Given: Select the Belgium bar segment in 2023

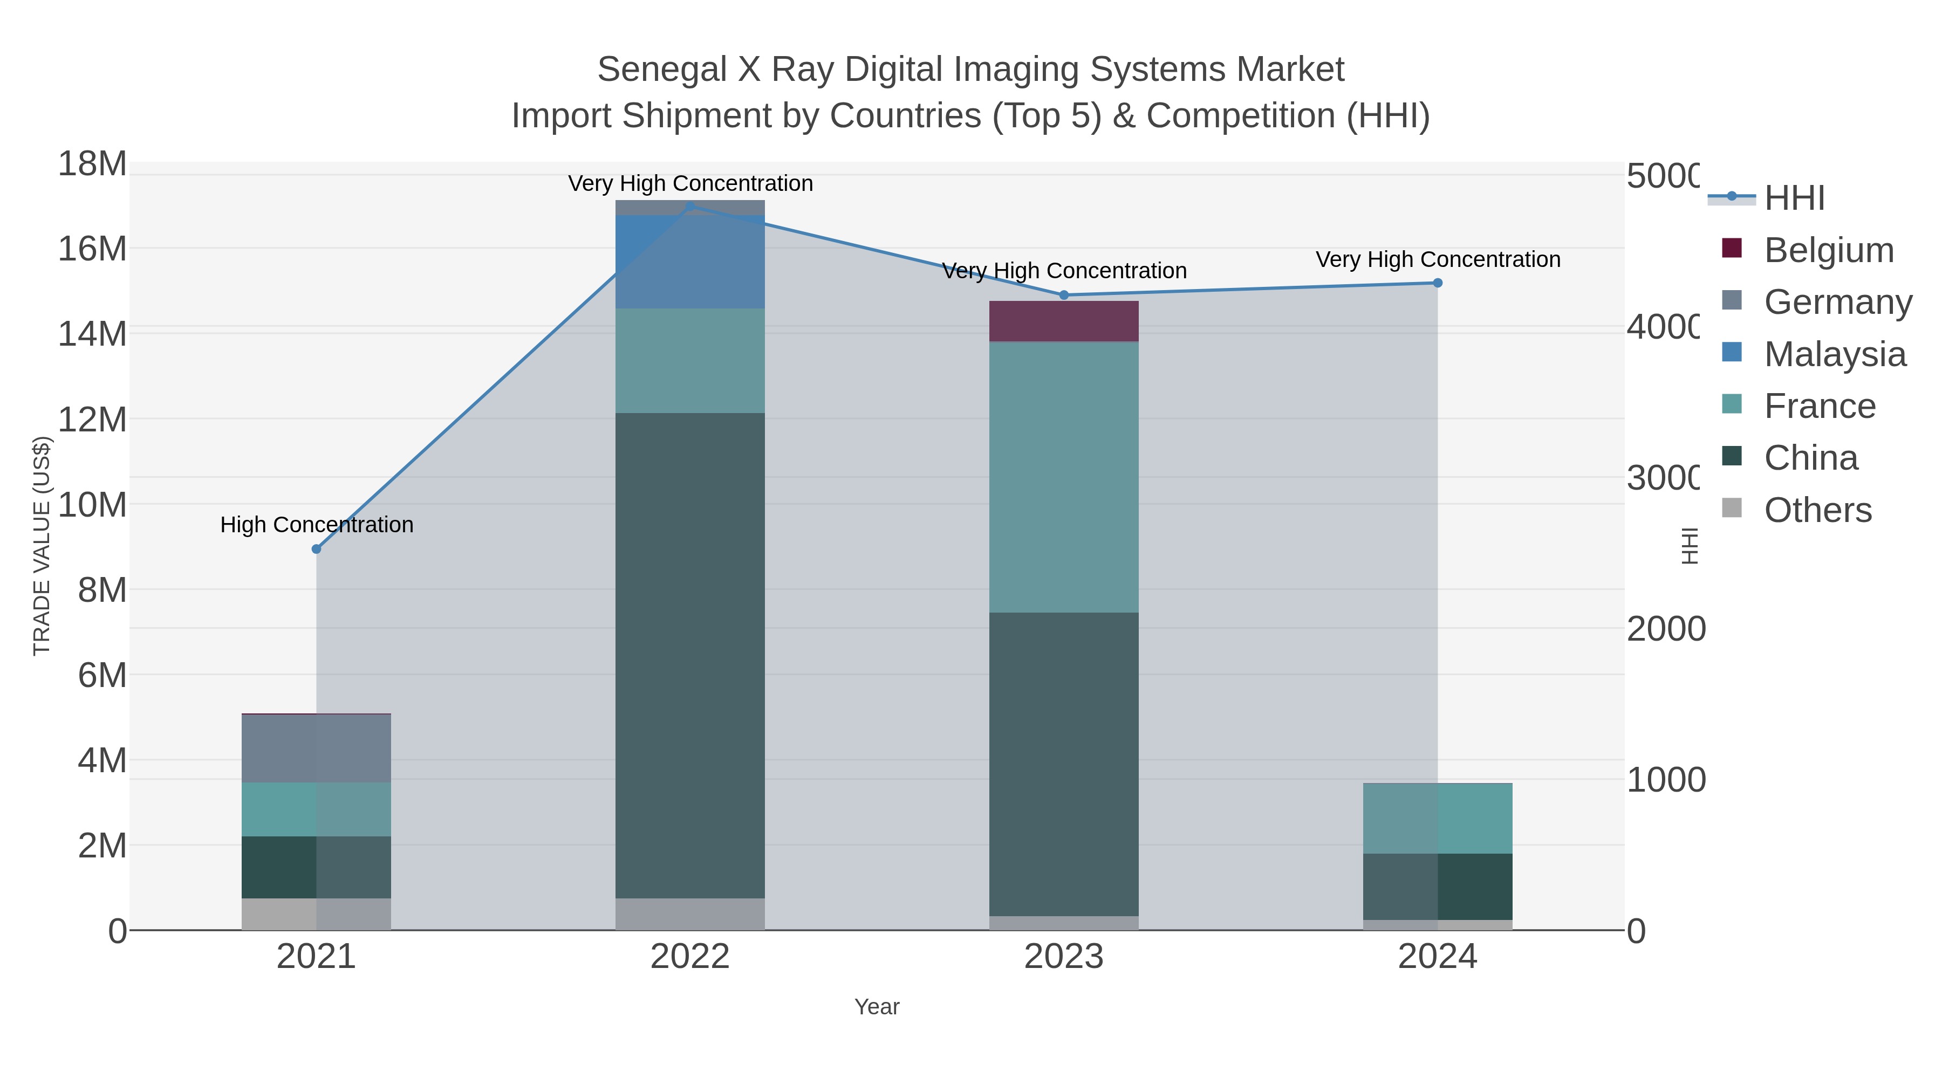Looking at the screenshot, I should click(x=1064, y=322).
